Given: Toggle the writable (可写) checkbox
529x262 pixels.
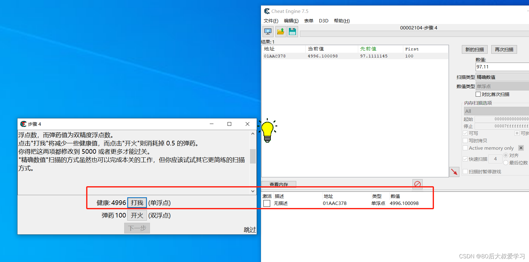Looking at the screenshot, I should [x=465, y=133].
